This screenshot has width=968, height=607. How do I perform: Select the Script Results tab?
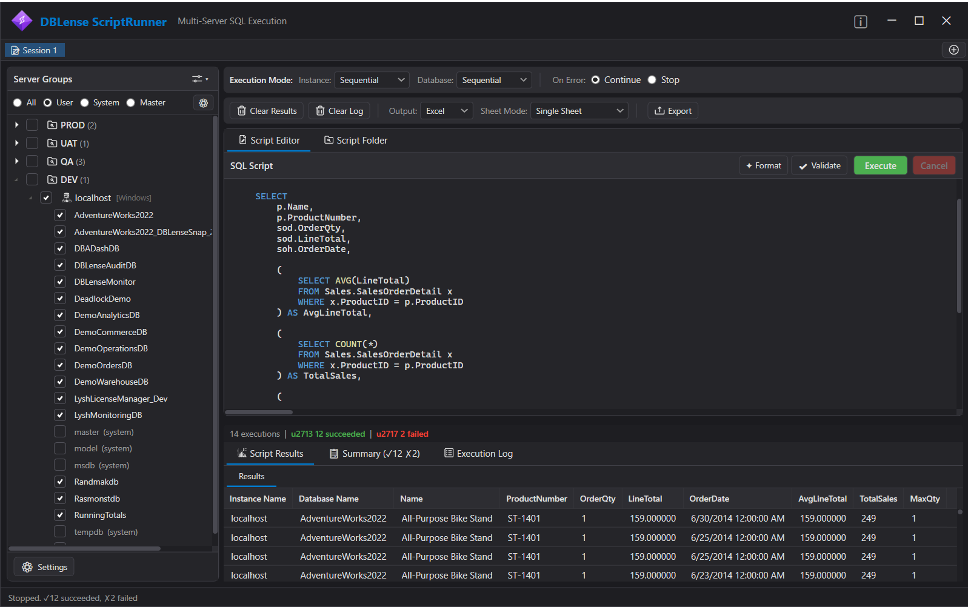point(270,453)
